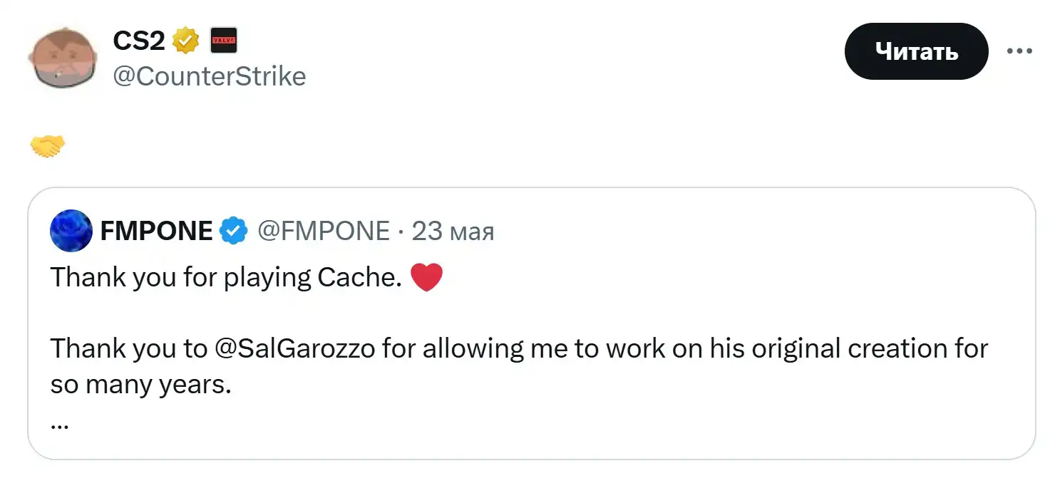
Task: Click the handshake emoji in the tweet
Action: [47, 145]
